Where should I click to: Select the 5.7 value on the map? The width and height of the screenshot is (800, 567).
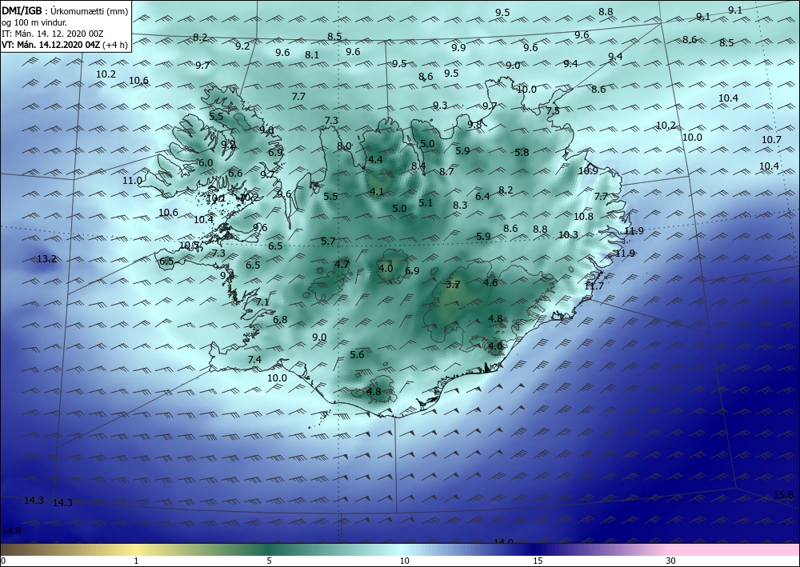[329, 242]
